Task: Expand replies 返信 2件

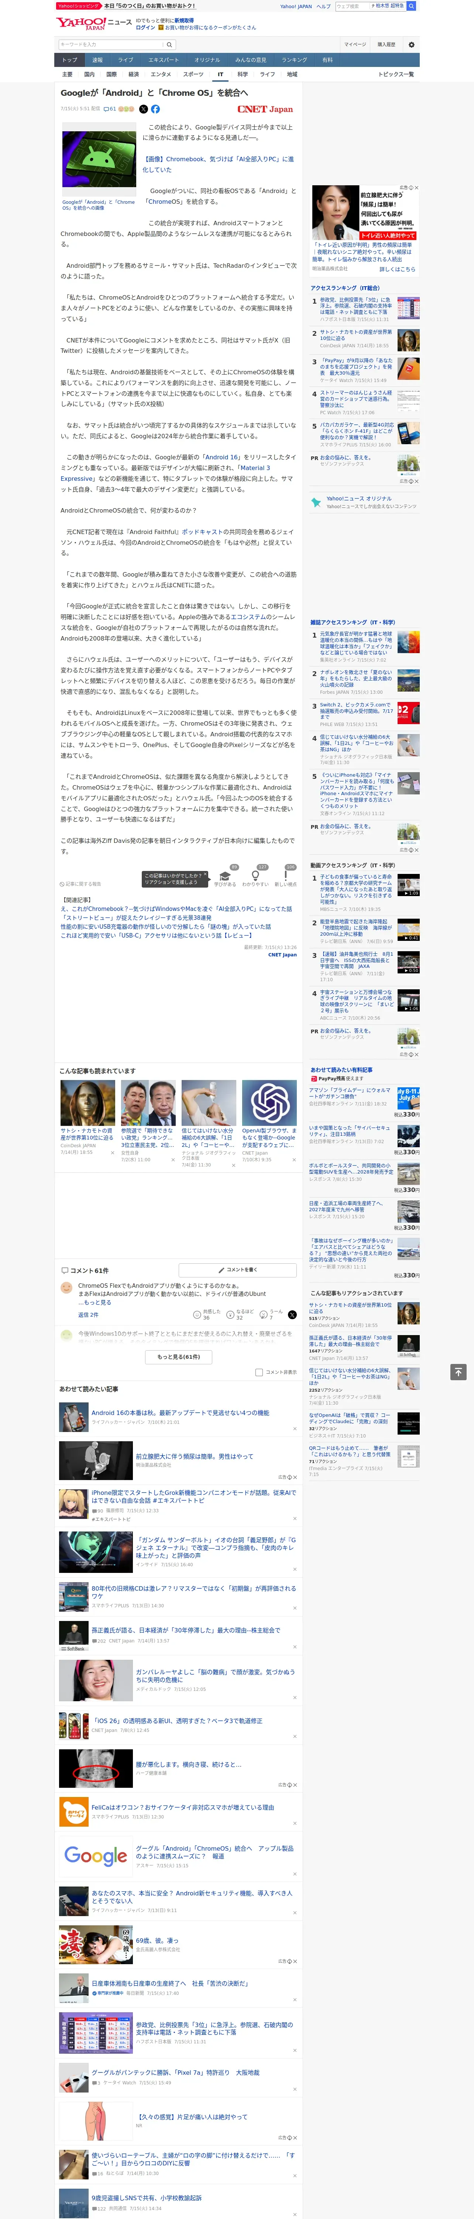Action: point(89,1314)
